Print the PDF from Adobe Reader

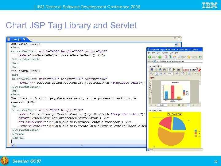pos(156,69)
